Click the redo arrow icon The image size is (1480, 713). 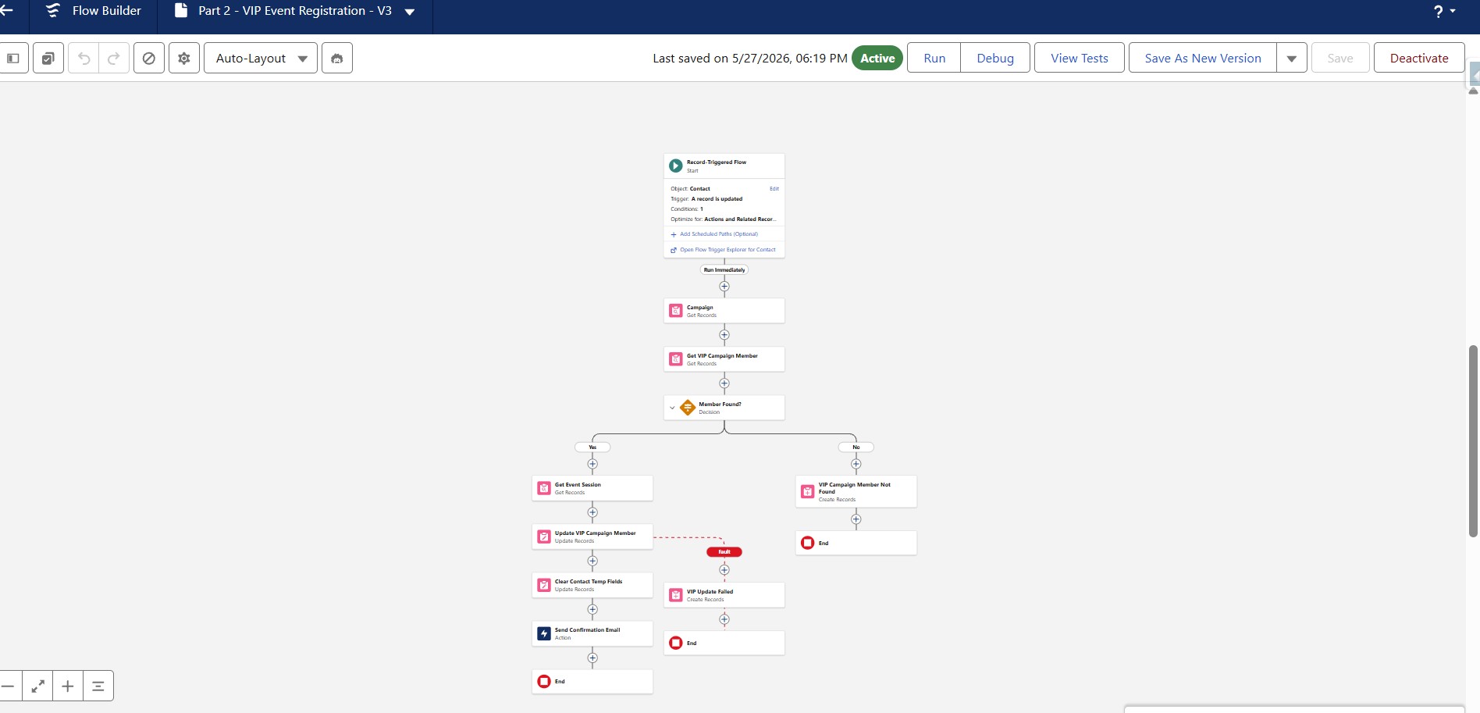click(x=114, y=58)
